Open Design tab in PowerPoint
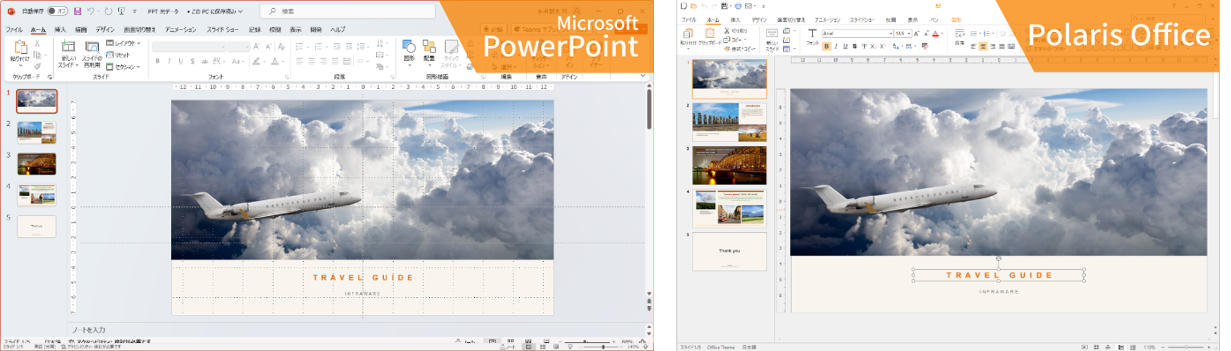1231x351 pixels. tap(105, 29)
